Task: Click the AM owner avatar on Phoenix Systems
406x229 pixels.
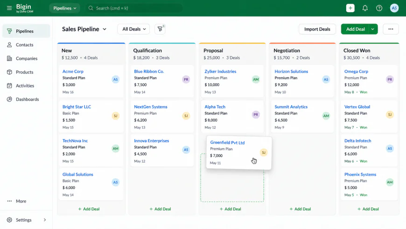Action: pyautogui.click(x=390, y=182)
